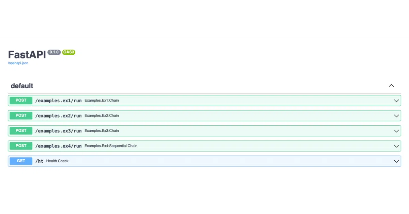This screenshot has height=214, width=409.
Task: Click the 0.1.0 version badge
Action: (x=54, y=52)
